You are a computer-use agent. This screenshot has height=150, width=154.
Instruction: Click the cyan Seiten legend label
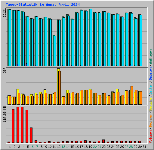(x=151, y=89)
